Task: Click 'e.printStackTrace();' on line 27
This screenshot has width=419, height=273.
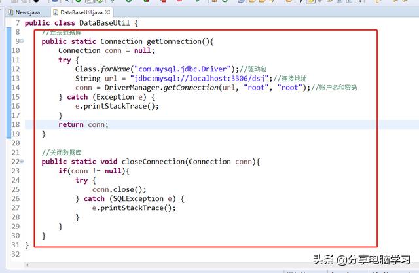Action: coord(134,208)
